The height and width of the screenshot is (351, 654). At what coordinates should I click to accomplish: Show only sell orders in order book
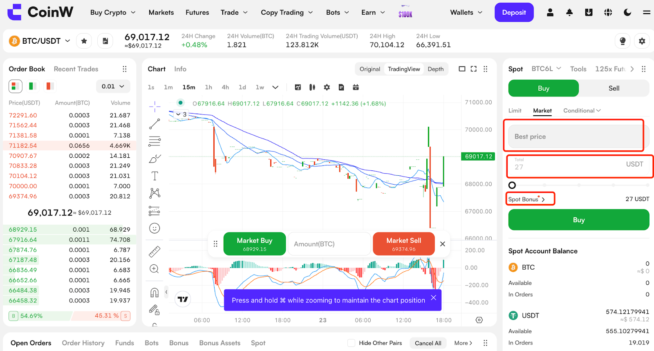pyautogui.click(x=50, y=86)
